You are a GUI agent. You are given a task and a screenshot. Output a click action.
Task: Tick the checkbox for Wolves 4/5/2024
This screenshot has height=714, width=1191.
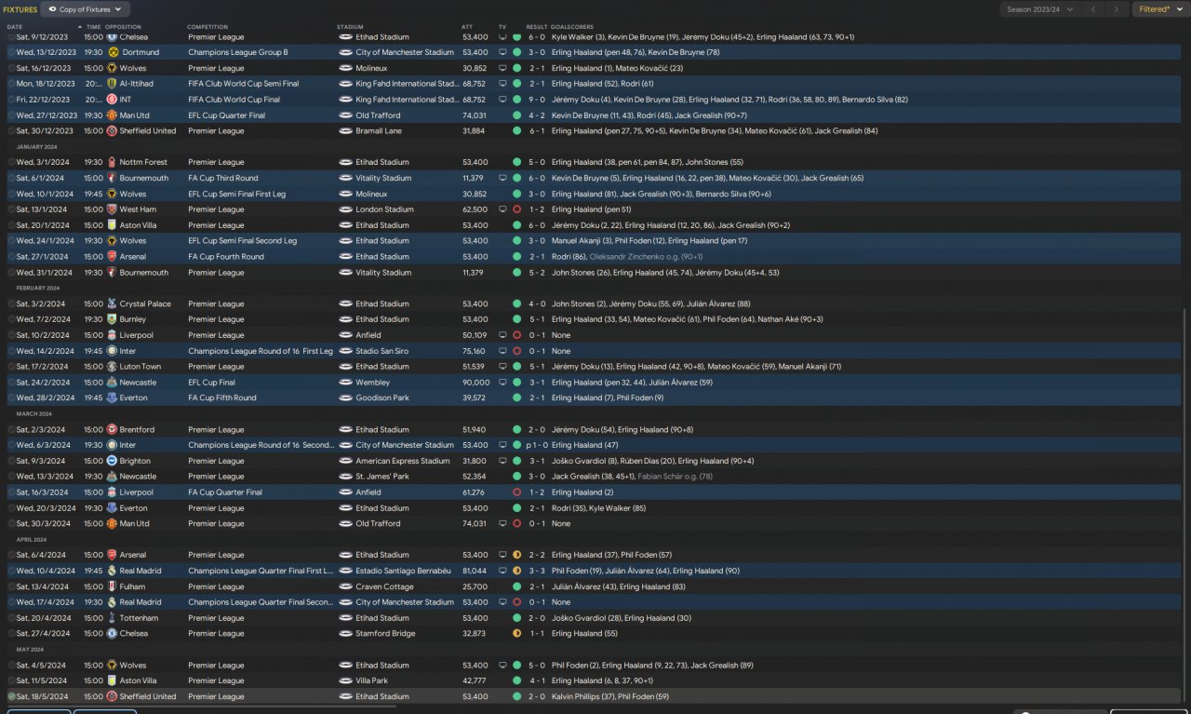11,666
